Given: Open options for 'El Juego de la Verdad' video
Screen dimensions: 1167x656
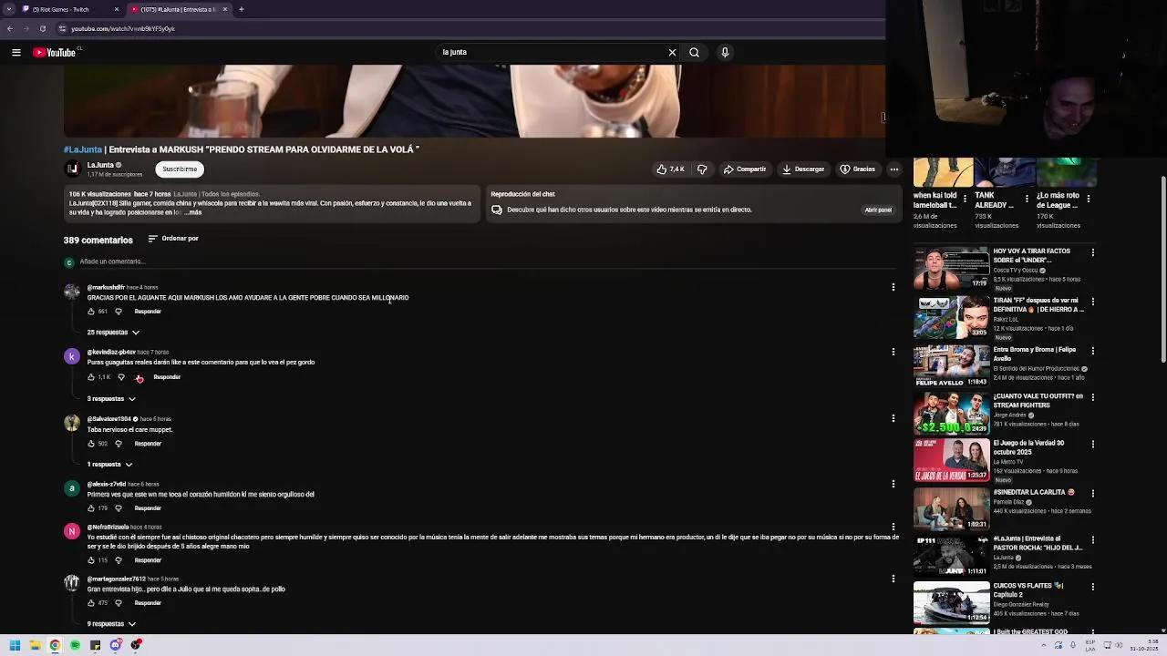Looking at the screenshot, I should pos(1093,445).
